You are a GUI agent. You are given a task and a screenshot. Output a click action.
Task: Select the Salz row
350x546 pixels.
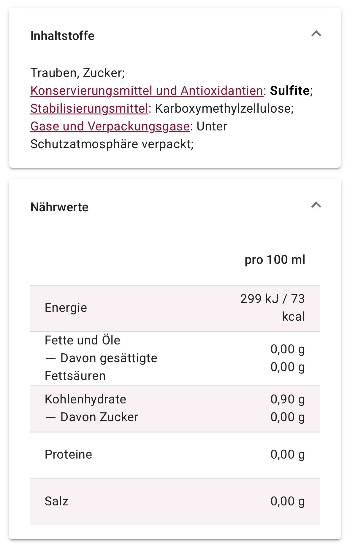pos(175,502)
